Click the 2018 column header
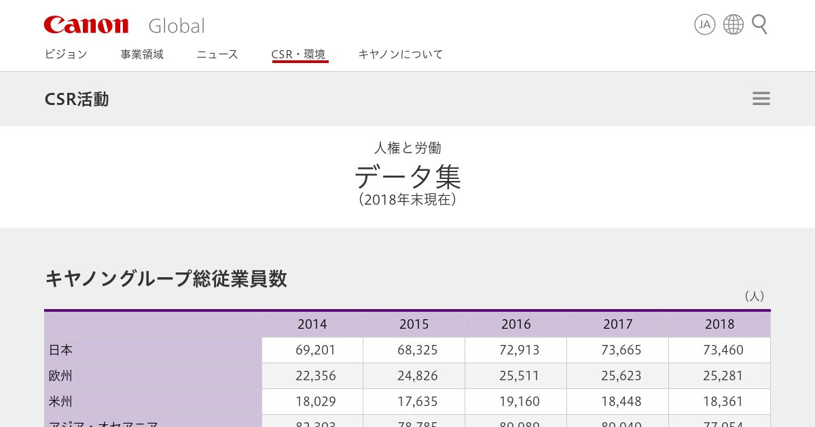 [720, 324]
